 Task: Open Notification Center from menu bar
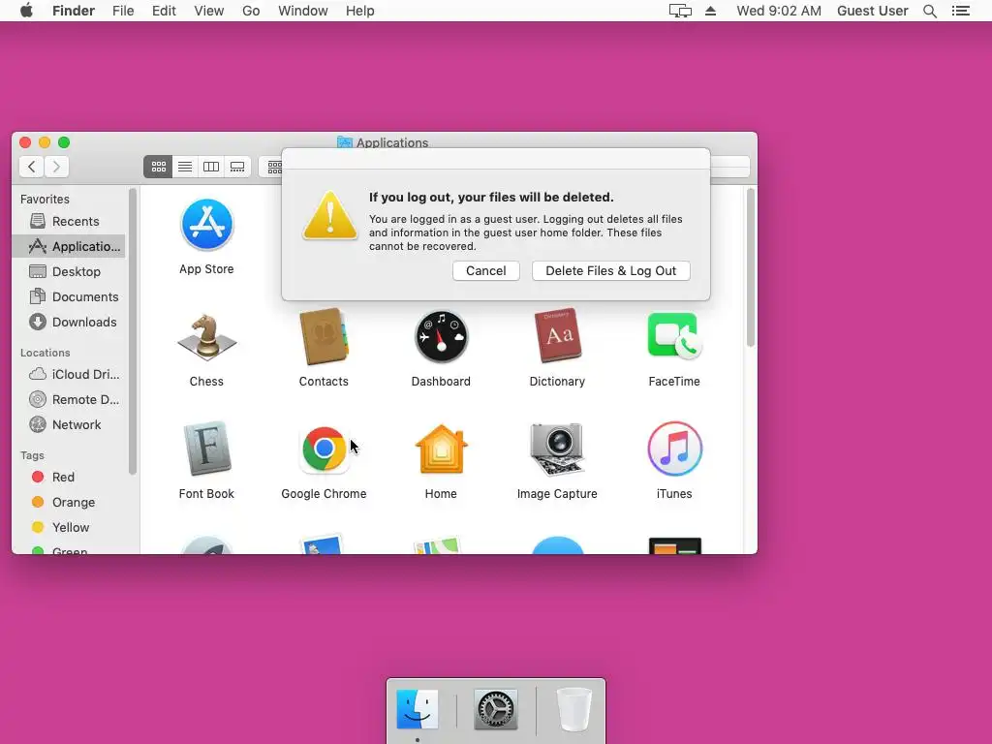[960, 11]
